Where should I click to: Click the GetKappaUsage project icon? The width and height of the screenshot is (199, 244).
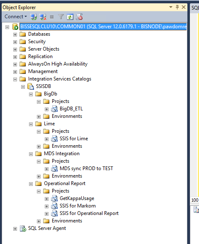coord(54,198)
